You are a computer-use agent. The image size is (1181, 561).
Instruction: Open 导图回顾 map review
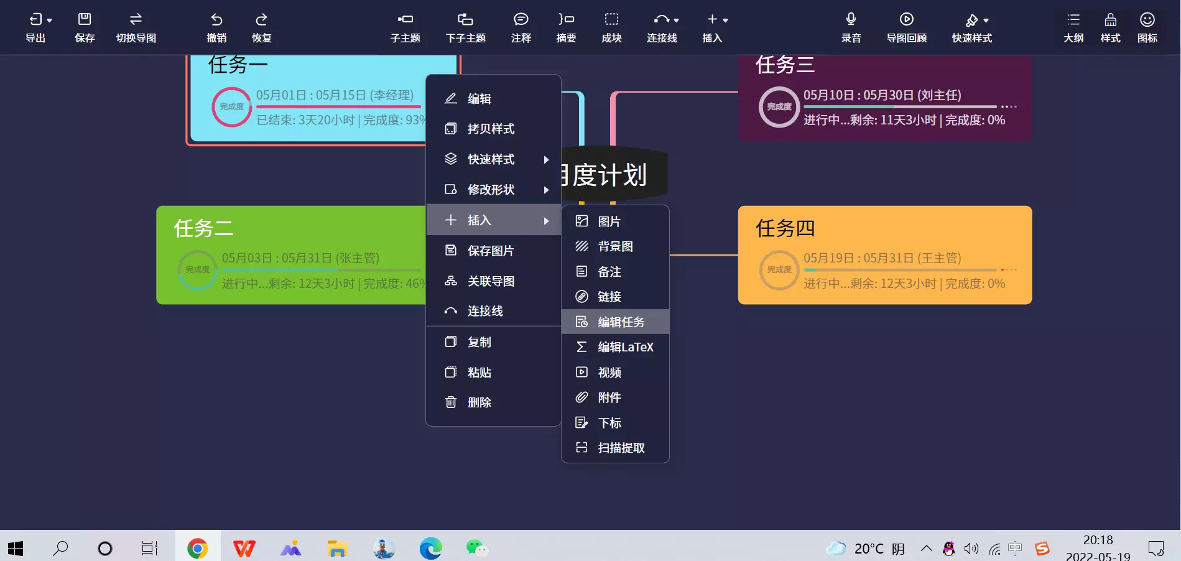(906, 27)
